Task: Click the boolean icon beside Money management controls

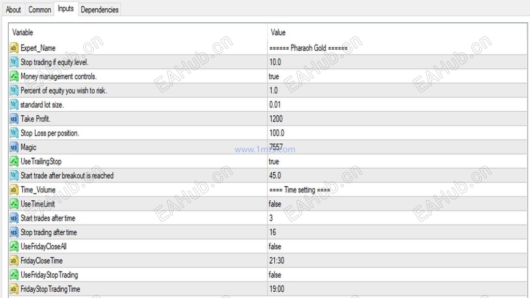Action: [14, 77]
